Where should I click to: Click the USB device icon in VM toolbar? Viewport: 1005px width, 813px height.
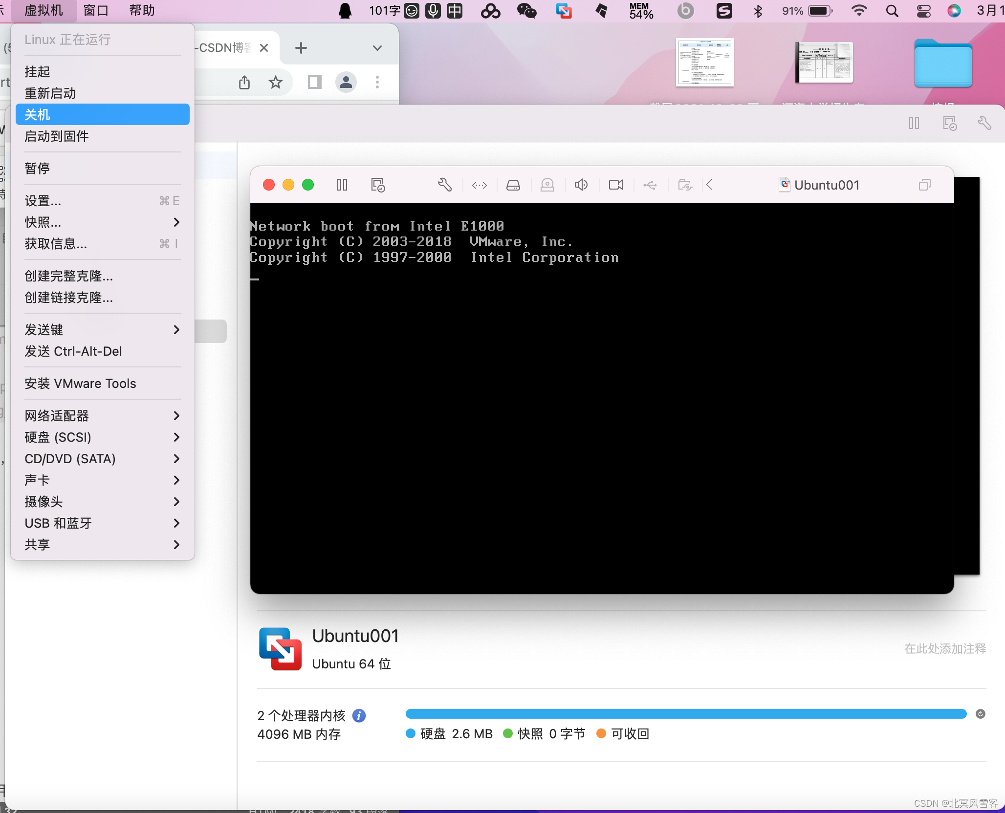point(650,185)
